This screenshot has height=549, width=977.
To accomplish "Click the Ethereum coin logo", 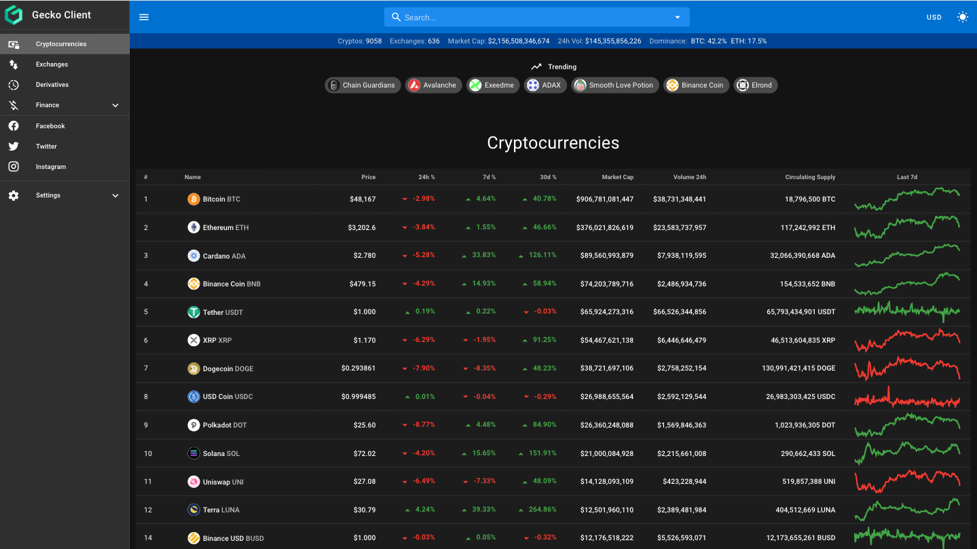I will (x=193, y=227).
